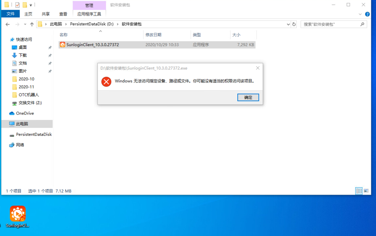Click the folder icon in the address bar
This screenshot has width=376, height=236.
[40, 24]
